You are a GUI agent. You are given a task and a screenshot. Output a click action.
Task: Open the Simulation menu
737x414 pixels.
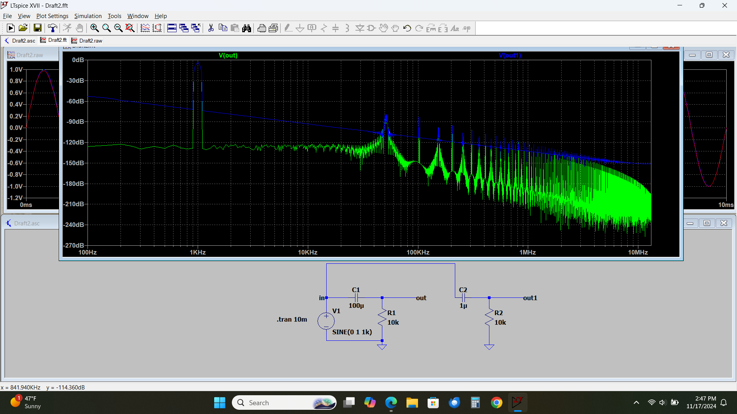(x=88, y=16)
